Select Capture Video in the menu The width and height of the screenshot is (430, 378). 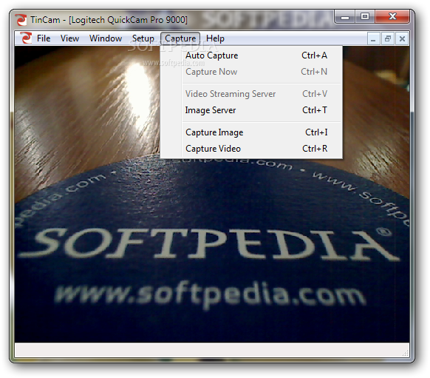pos(251,149)
